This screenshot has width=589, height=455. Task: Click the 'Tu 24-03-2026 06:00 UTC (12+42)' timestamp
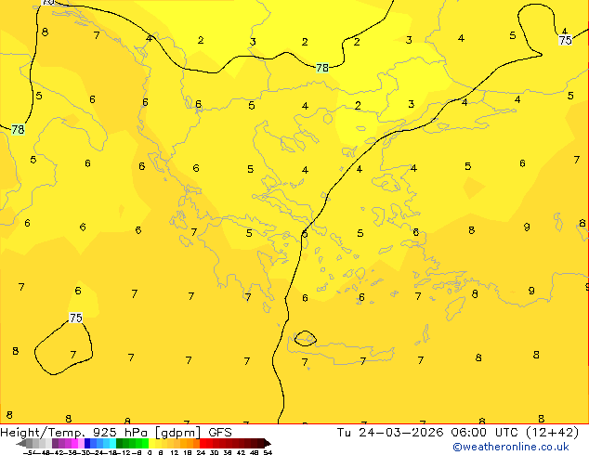458,433
